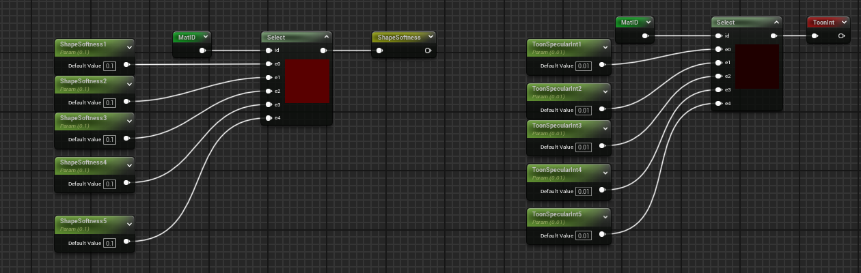861x273 pixels.
Task: Click the output pin of ShapeSoftness4 parameter
Action: pyautogui.click(x=126, y=184)
